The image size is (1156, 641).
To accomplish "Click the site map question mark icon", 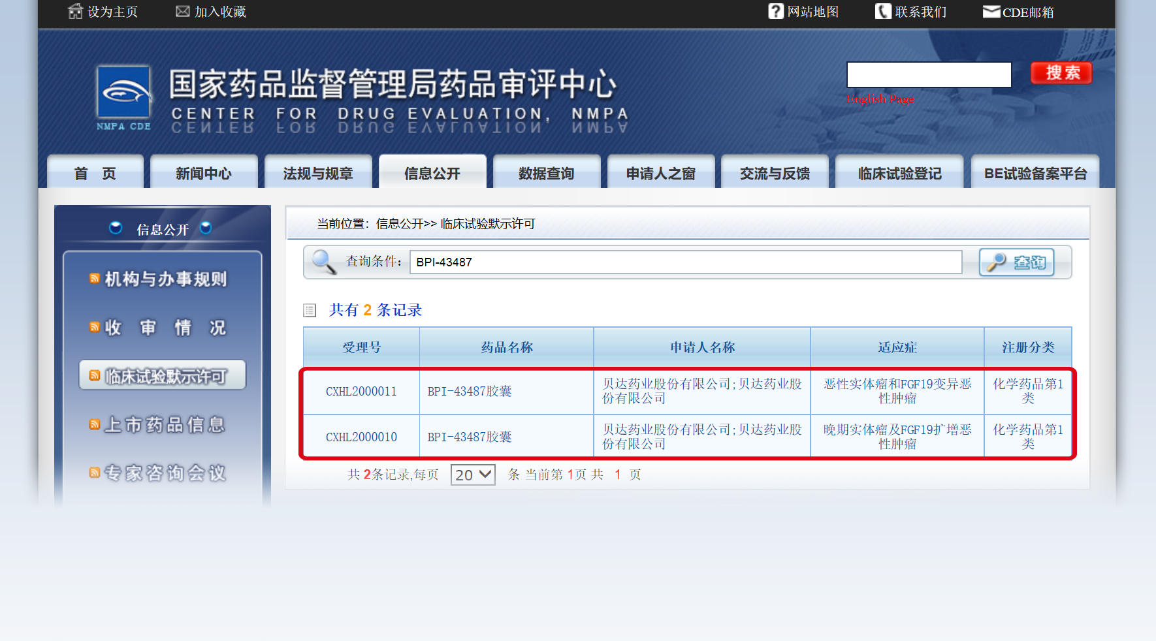I will [776, 11].
